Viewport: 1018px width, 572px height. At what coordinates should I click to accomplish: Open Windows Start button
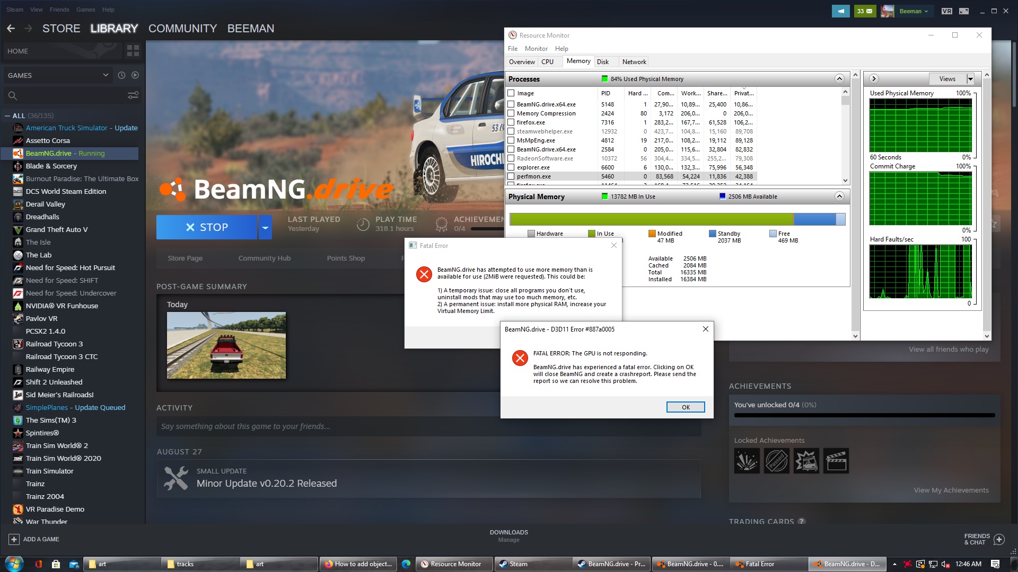coord(14,564)
